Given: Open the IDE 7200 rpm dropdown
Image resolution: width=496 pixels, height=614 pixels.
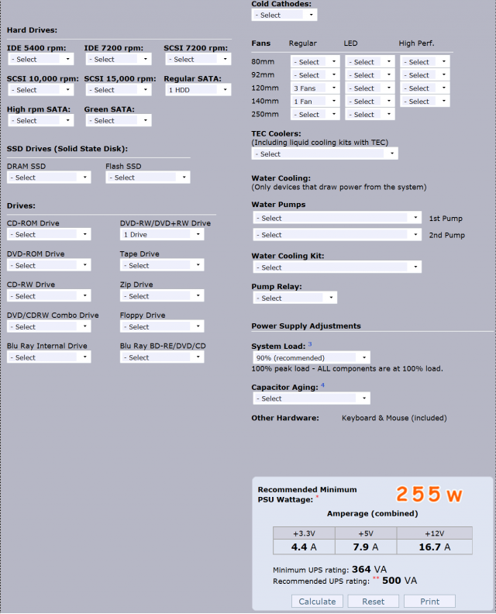Looking at the screenshot, I should [119, 59].
